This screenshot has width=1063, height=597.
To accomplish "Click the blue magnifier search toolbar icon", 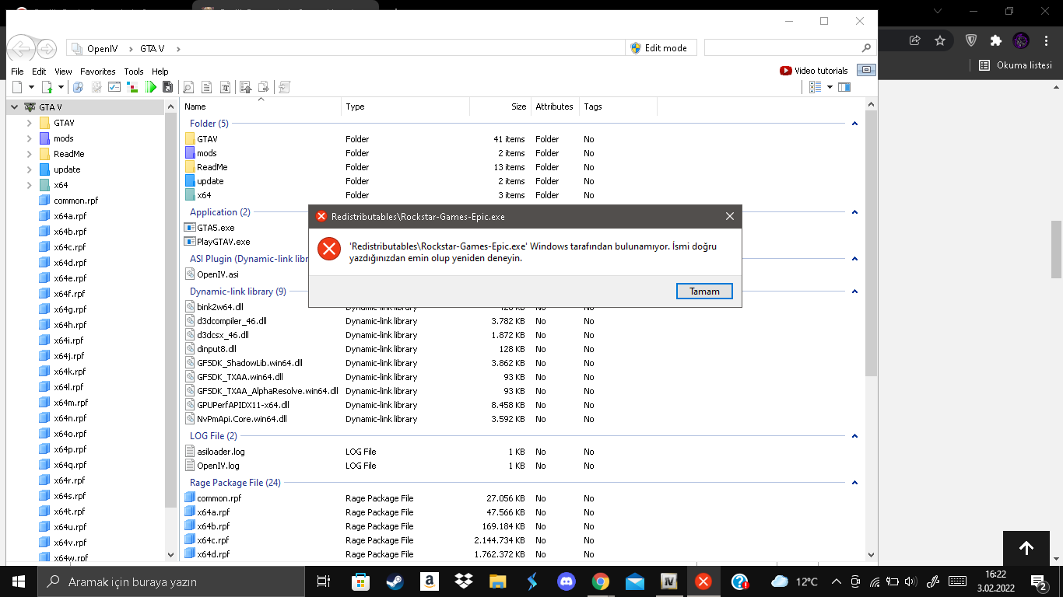I will point(79,87).
